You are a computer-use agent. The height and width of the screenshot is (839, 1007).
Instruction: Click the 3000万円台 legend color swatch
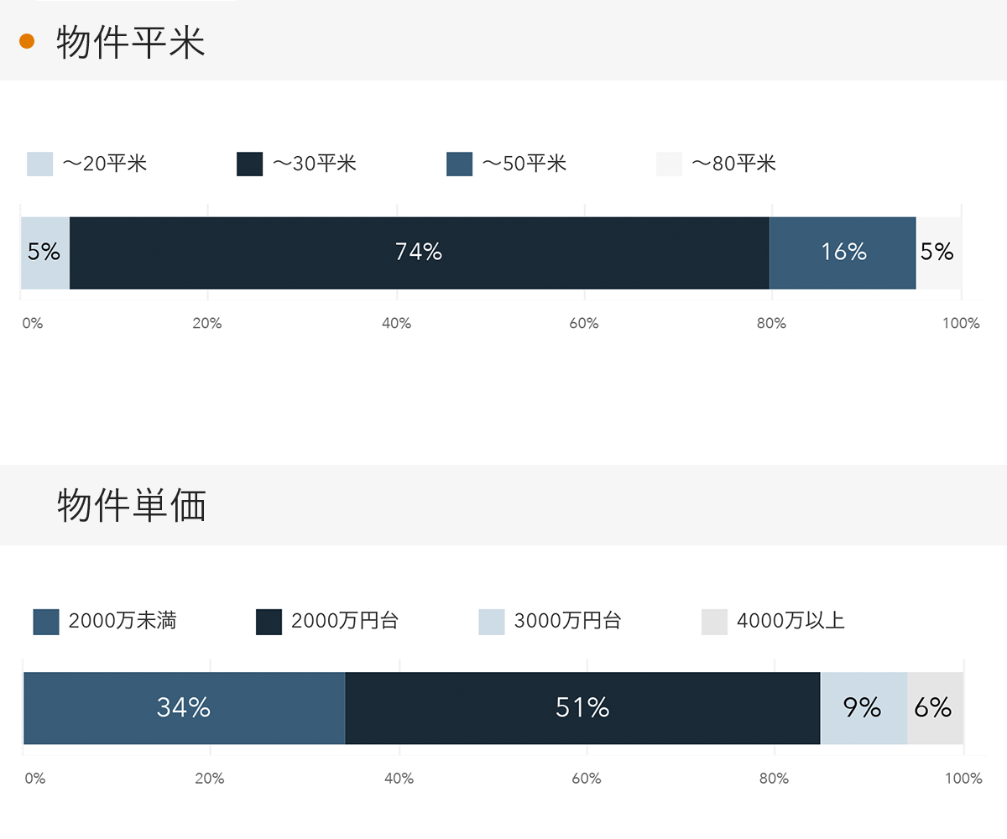pyautogui.click(x=492, y=622)
